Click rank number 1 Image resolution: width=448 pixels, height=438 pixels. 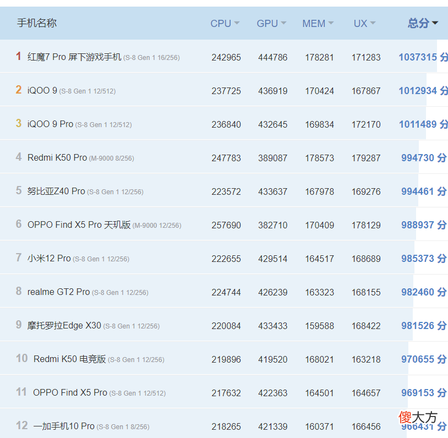click(19, 56)
